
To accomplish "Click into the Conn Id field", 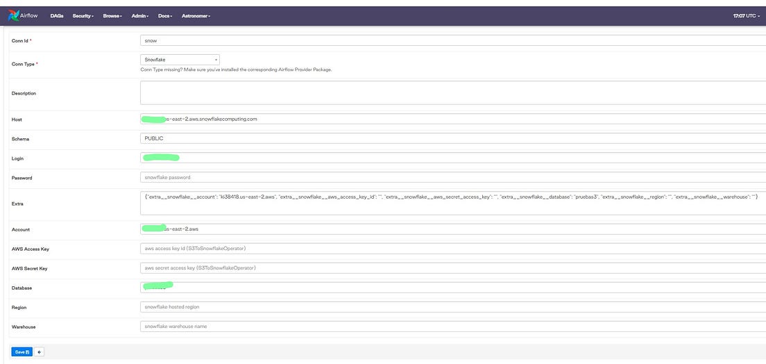I will tap(453, 40).
